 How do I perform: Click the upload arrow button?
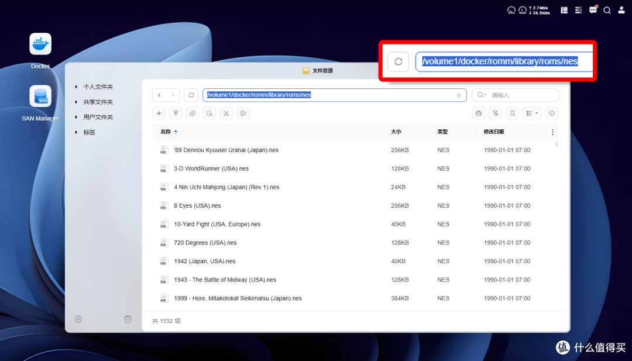click(176, 114)
